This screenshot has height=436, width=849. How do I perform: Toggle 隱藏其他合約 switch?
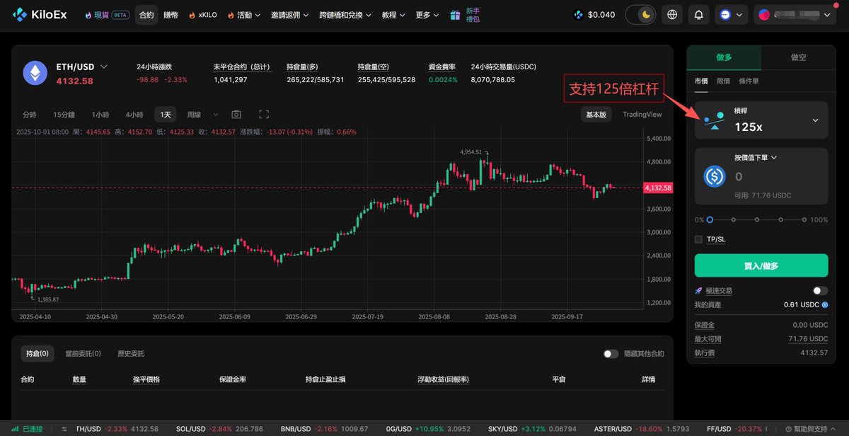point(611,354)
